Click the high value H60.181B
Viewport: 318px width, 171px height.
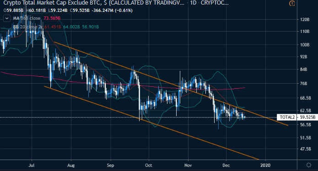point(36,11)
